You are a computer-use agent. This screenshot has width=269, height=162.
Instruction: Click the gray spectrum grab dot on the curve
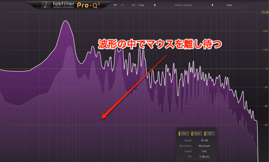tap(111, 58)
